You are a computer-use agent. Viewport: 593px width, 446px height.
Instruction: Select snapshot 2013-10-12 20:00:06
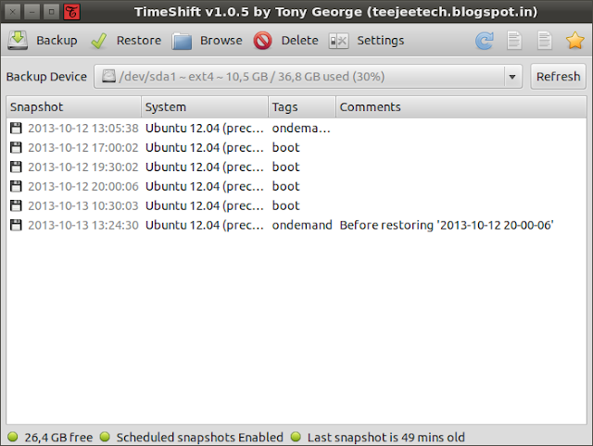click(83, 186)
